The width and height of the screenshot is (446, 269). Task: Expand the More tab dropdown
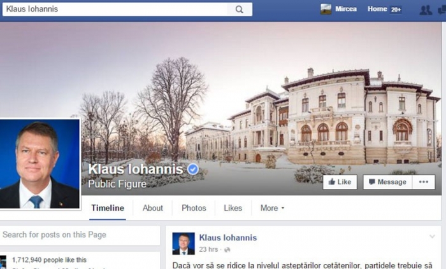tap(272, 208)
